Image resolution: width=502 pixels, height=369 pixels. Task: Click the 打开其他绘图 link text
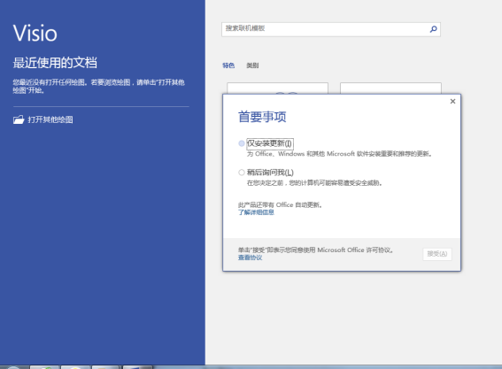pos(50,119)
